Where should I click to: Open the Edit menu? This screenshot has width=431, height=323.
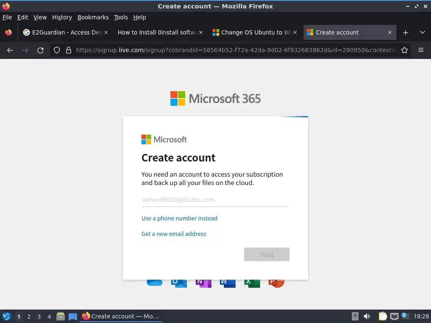[x=23, y=17]
